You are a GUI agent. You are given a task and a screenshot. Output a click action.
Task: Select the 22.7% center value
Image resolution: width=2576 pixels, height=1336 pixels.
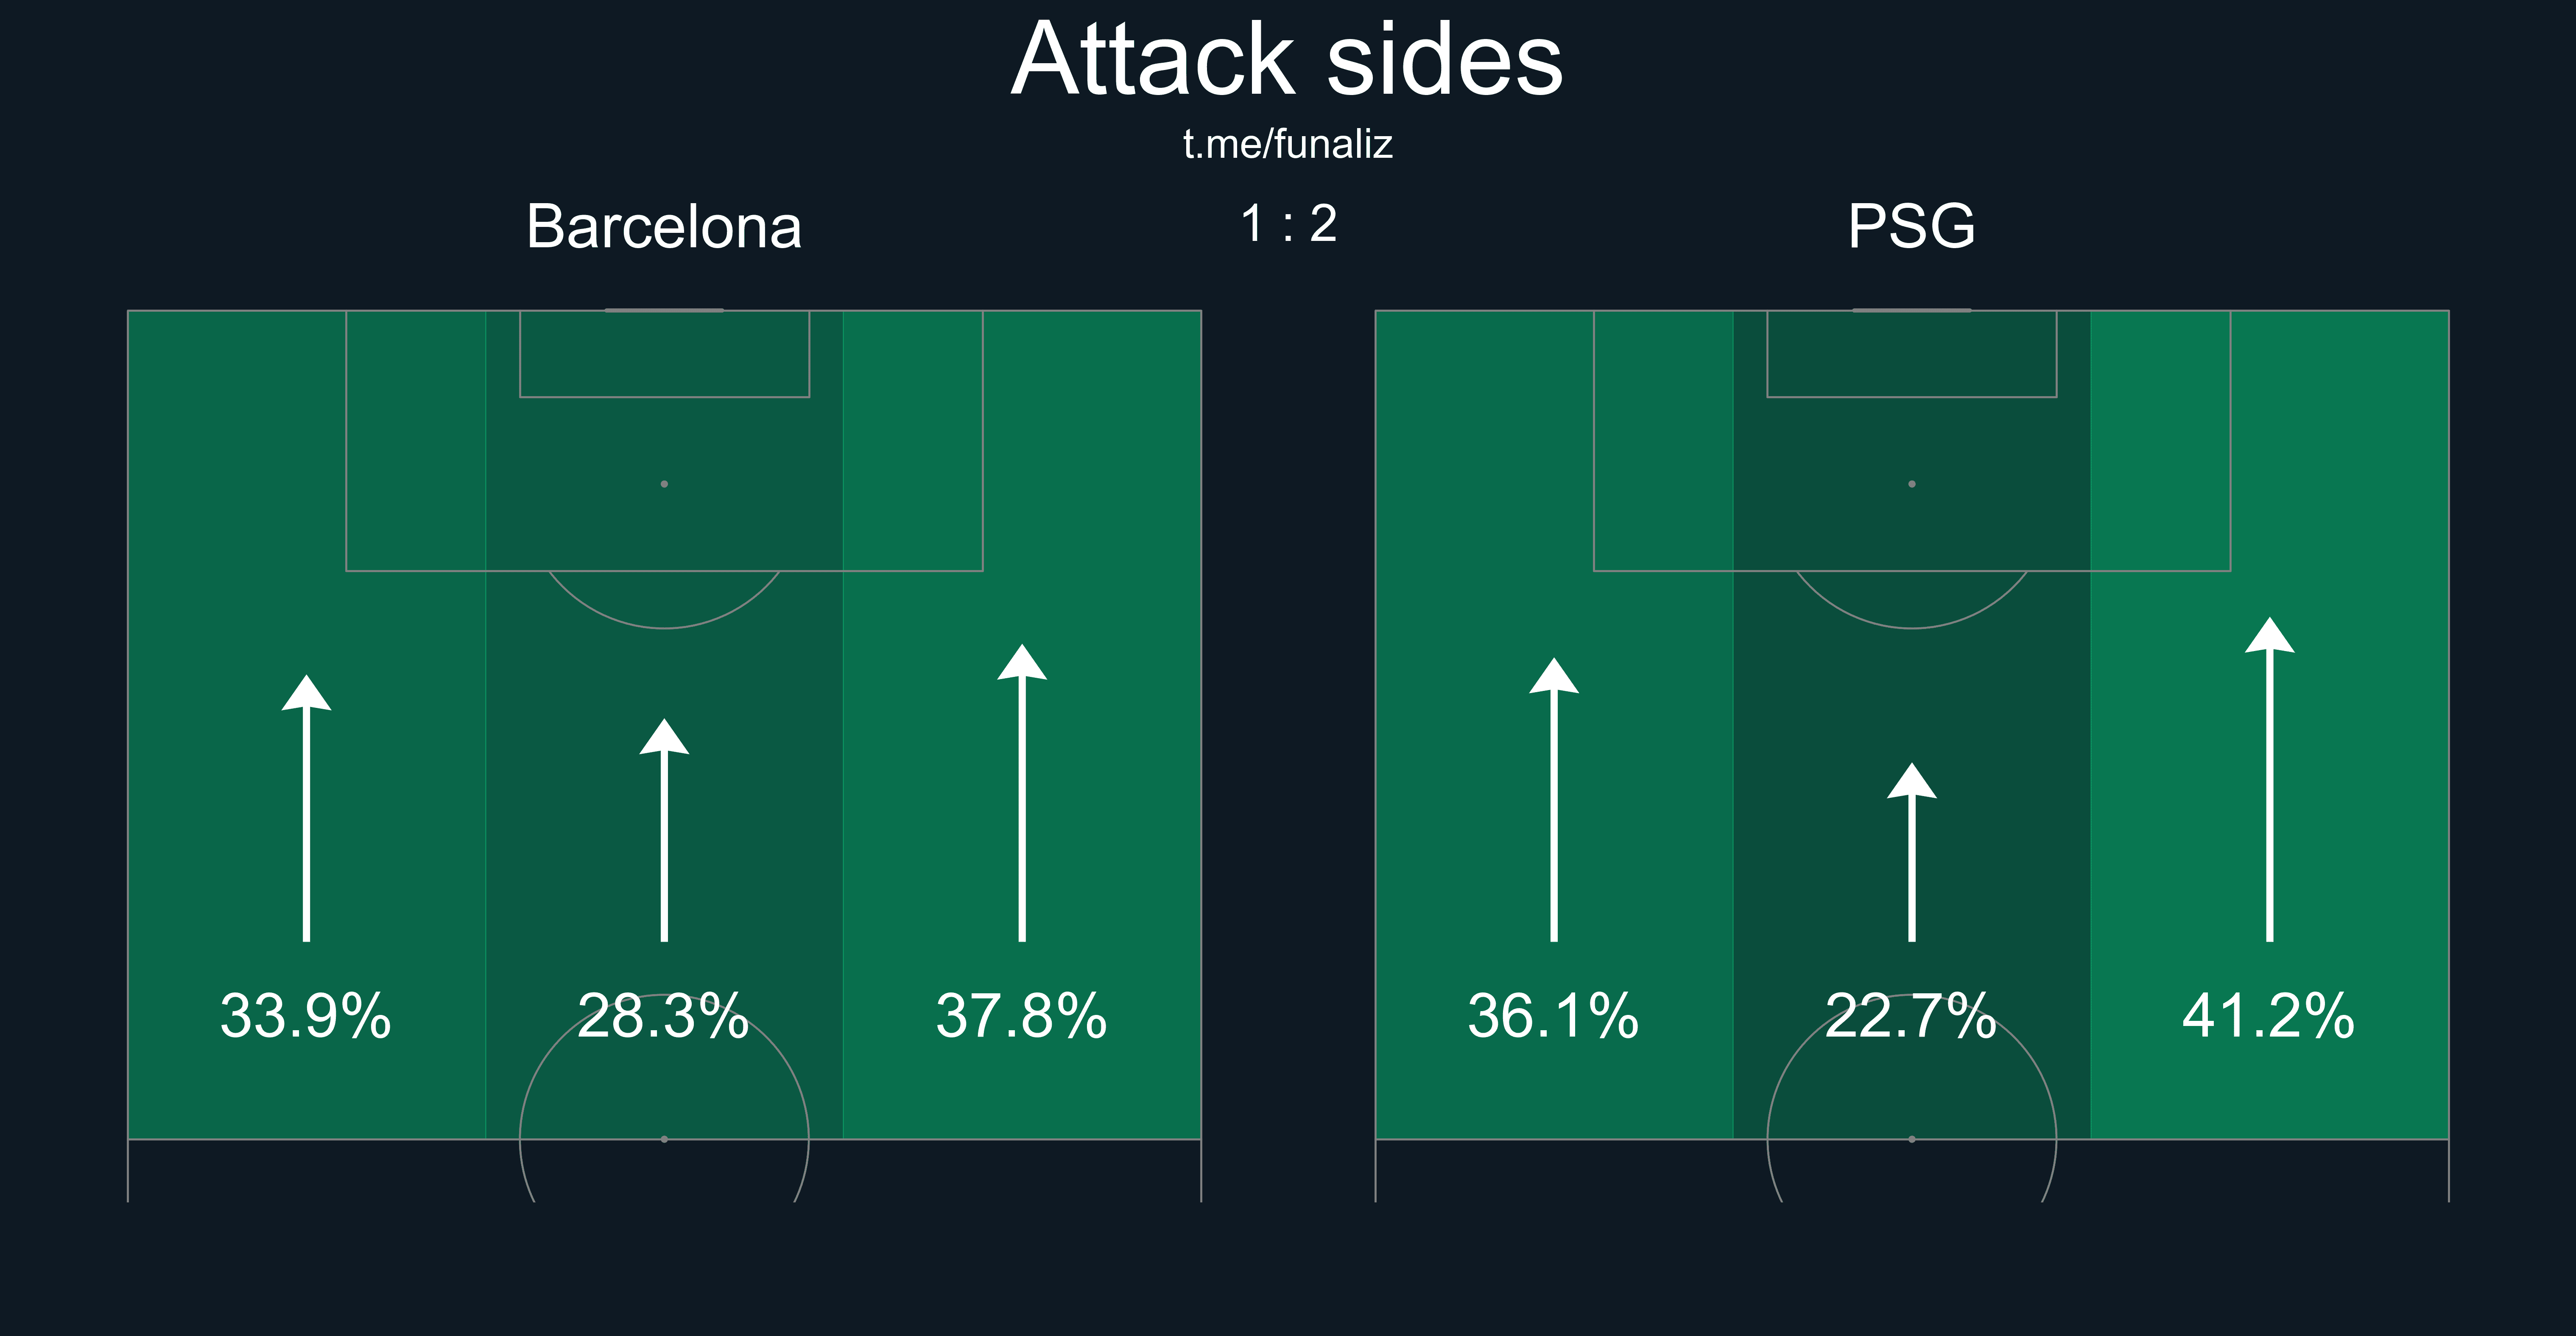[1912, 1017]
